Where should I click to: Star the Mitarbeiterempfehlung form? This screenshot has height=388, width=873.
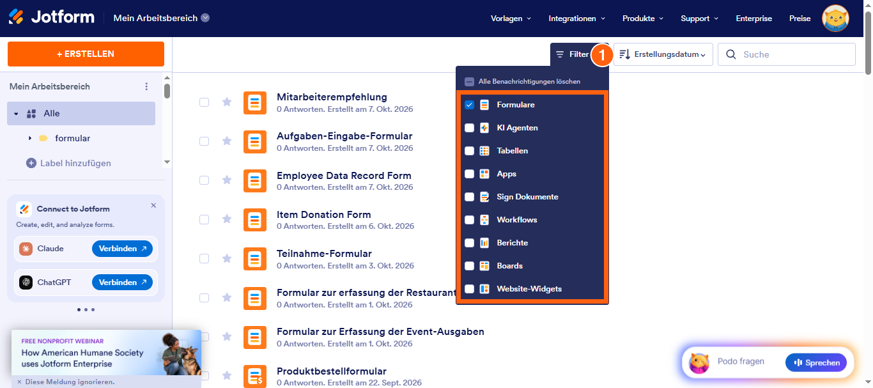226,102
